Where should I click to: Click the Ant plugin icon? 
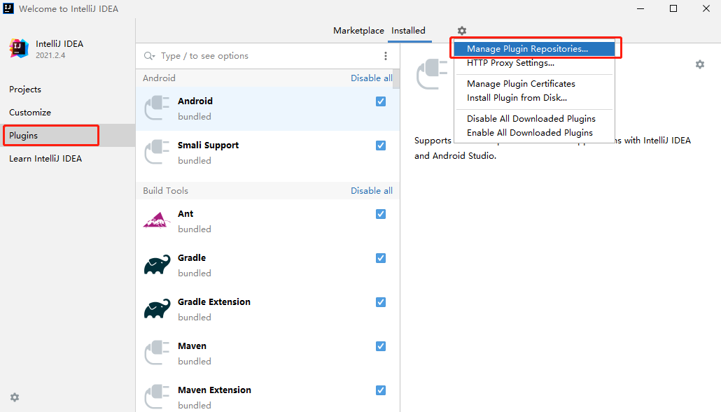tap(157, 220)
